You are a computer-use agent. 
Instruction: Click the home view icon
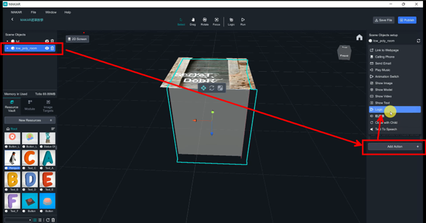coord(359,38)
